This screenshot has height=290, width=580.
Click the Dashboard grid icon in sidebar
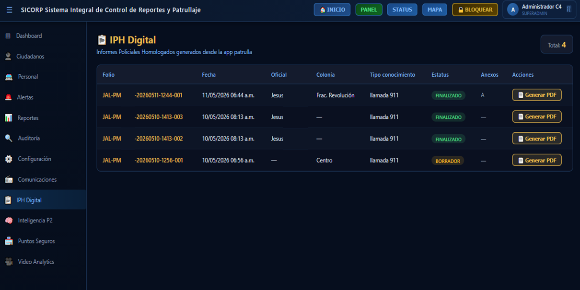8,36
